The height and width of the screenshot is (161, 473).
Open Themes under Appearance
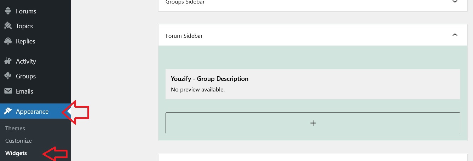(x=15, y=128)
